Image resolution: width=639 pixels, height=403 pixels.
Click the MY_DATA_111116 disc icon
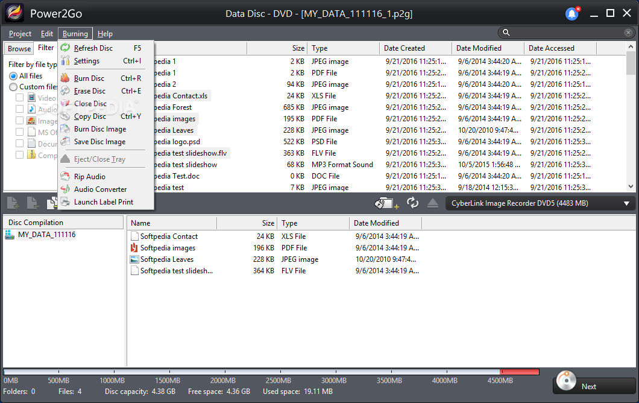[10, 235]
